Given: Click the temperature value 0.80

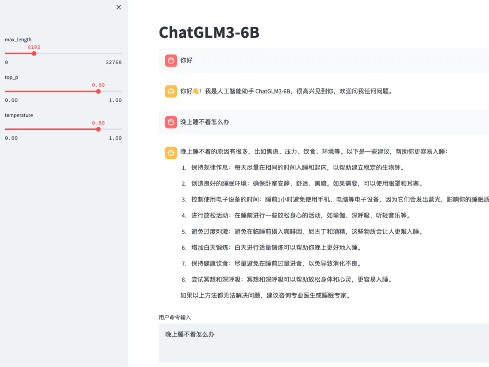Looking at the screenshot, I should (x=98, y=123).
